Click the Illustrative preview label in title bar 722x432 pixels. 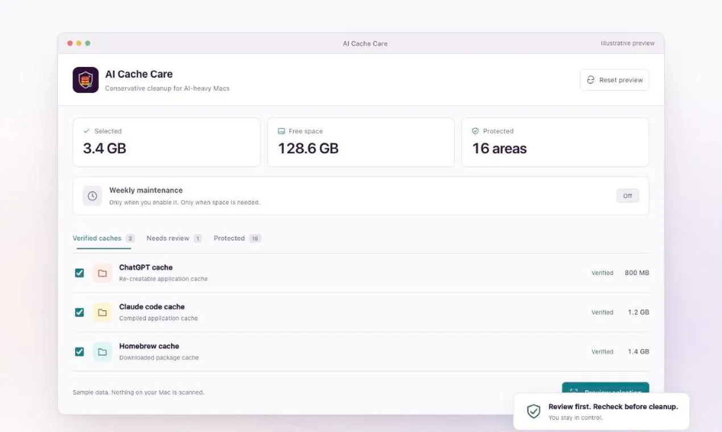point(628,43)
